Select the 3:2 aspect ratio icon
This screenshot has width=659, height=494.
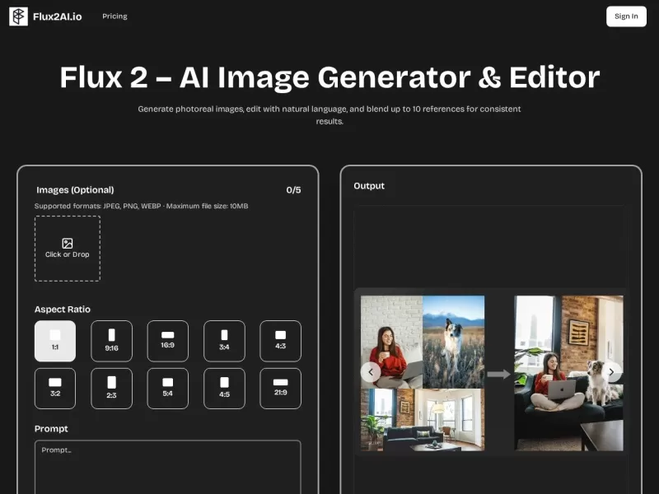pos(54,387)
